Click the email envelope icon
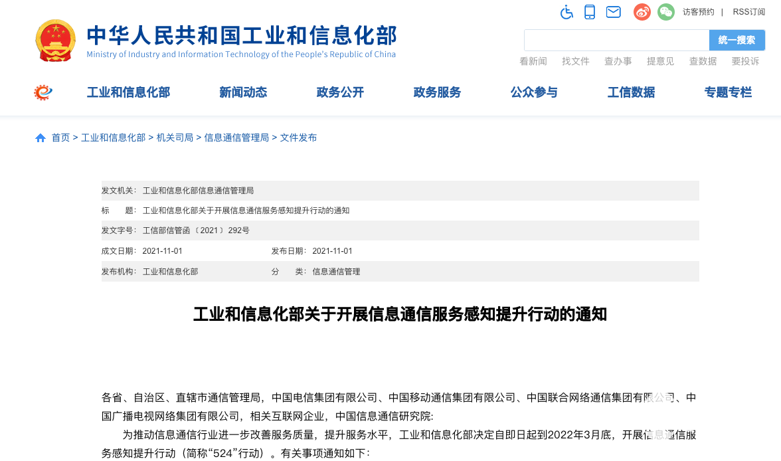This screenshot has height=461, width=781. [x=613, y=12]
